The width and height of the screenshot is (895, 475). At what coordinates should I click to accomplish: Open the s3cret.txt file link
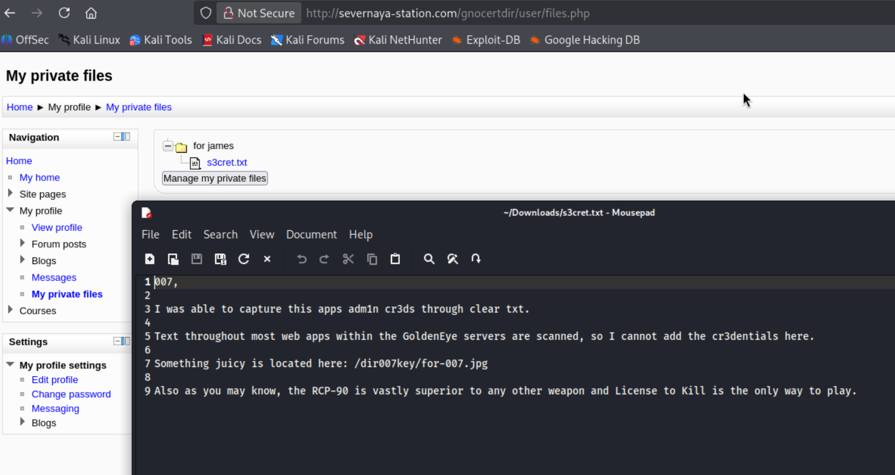[227, 162]
